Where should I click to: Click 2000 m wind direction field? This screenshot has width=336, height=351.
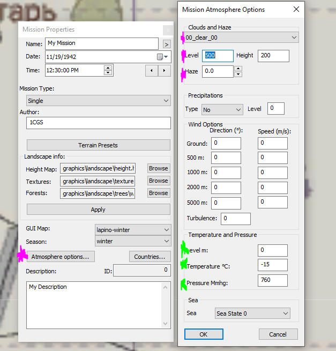226,188
